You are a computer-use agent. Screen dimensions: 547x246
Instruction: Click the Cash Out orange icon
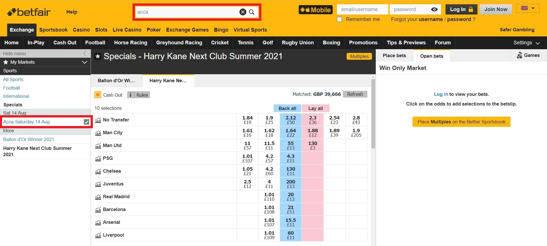click(98, 95)
